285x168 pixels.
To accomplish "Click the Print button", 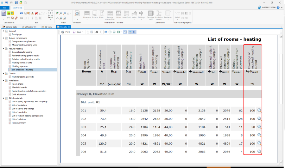I will coord(66,32).
